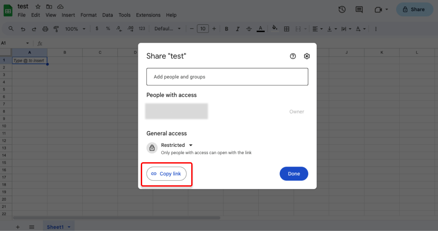Viewport: 438px width, 231px height.
Task: Star the test document
Action: (x=38, y=6)
